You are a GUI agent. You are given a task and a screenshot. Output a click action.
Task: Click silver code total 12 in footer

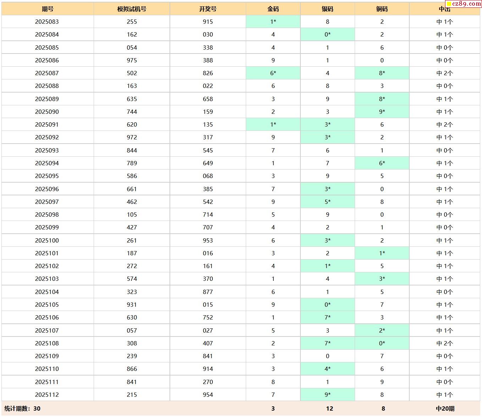pyautogui.click(x=329, y=408)
